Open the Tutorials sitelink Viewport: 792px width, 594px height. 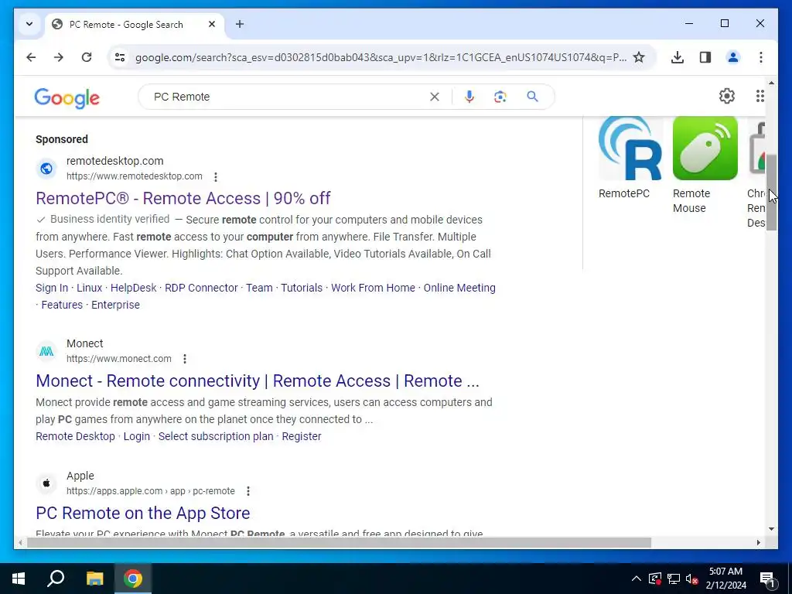(x=302, y=288)
